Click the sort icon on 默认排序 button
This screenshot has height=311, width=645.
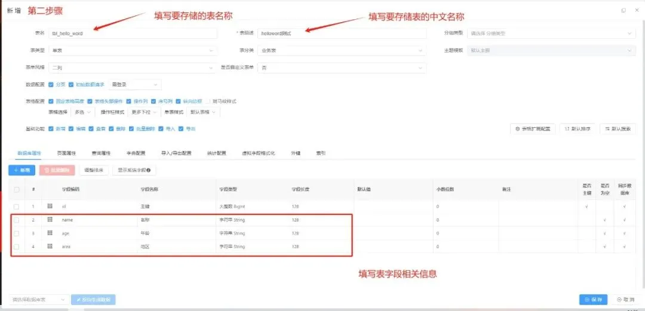(567, 129)
